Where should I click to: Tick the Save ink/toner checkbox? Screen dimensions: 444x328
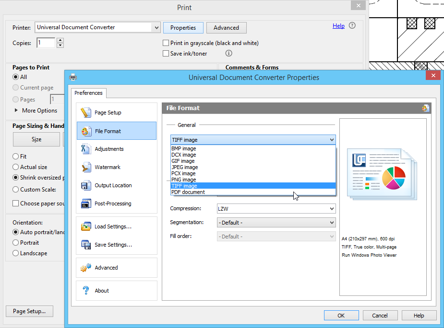click(166, 54)
